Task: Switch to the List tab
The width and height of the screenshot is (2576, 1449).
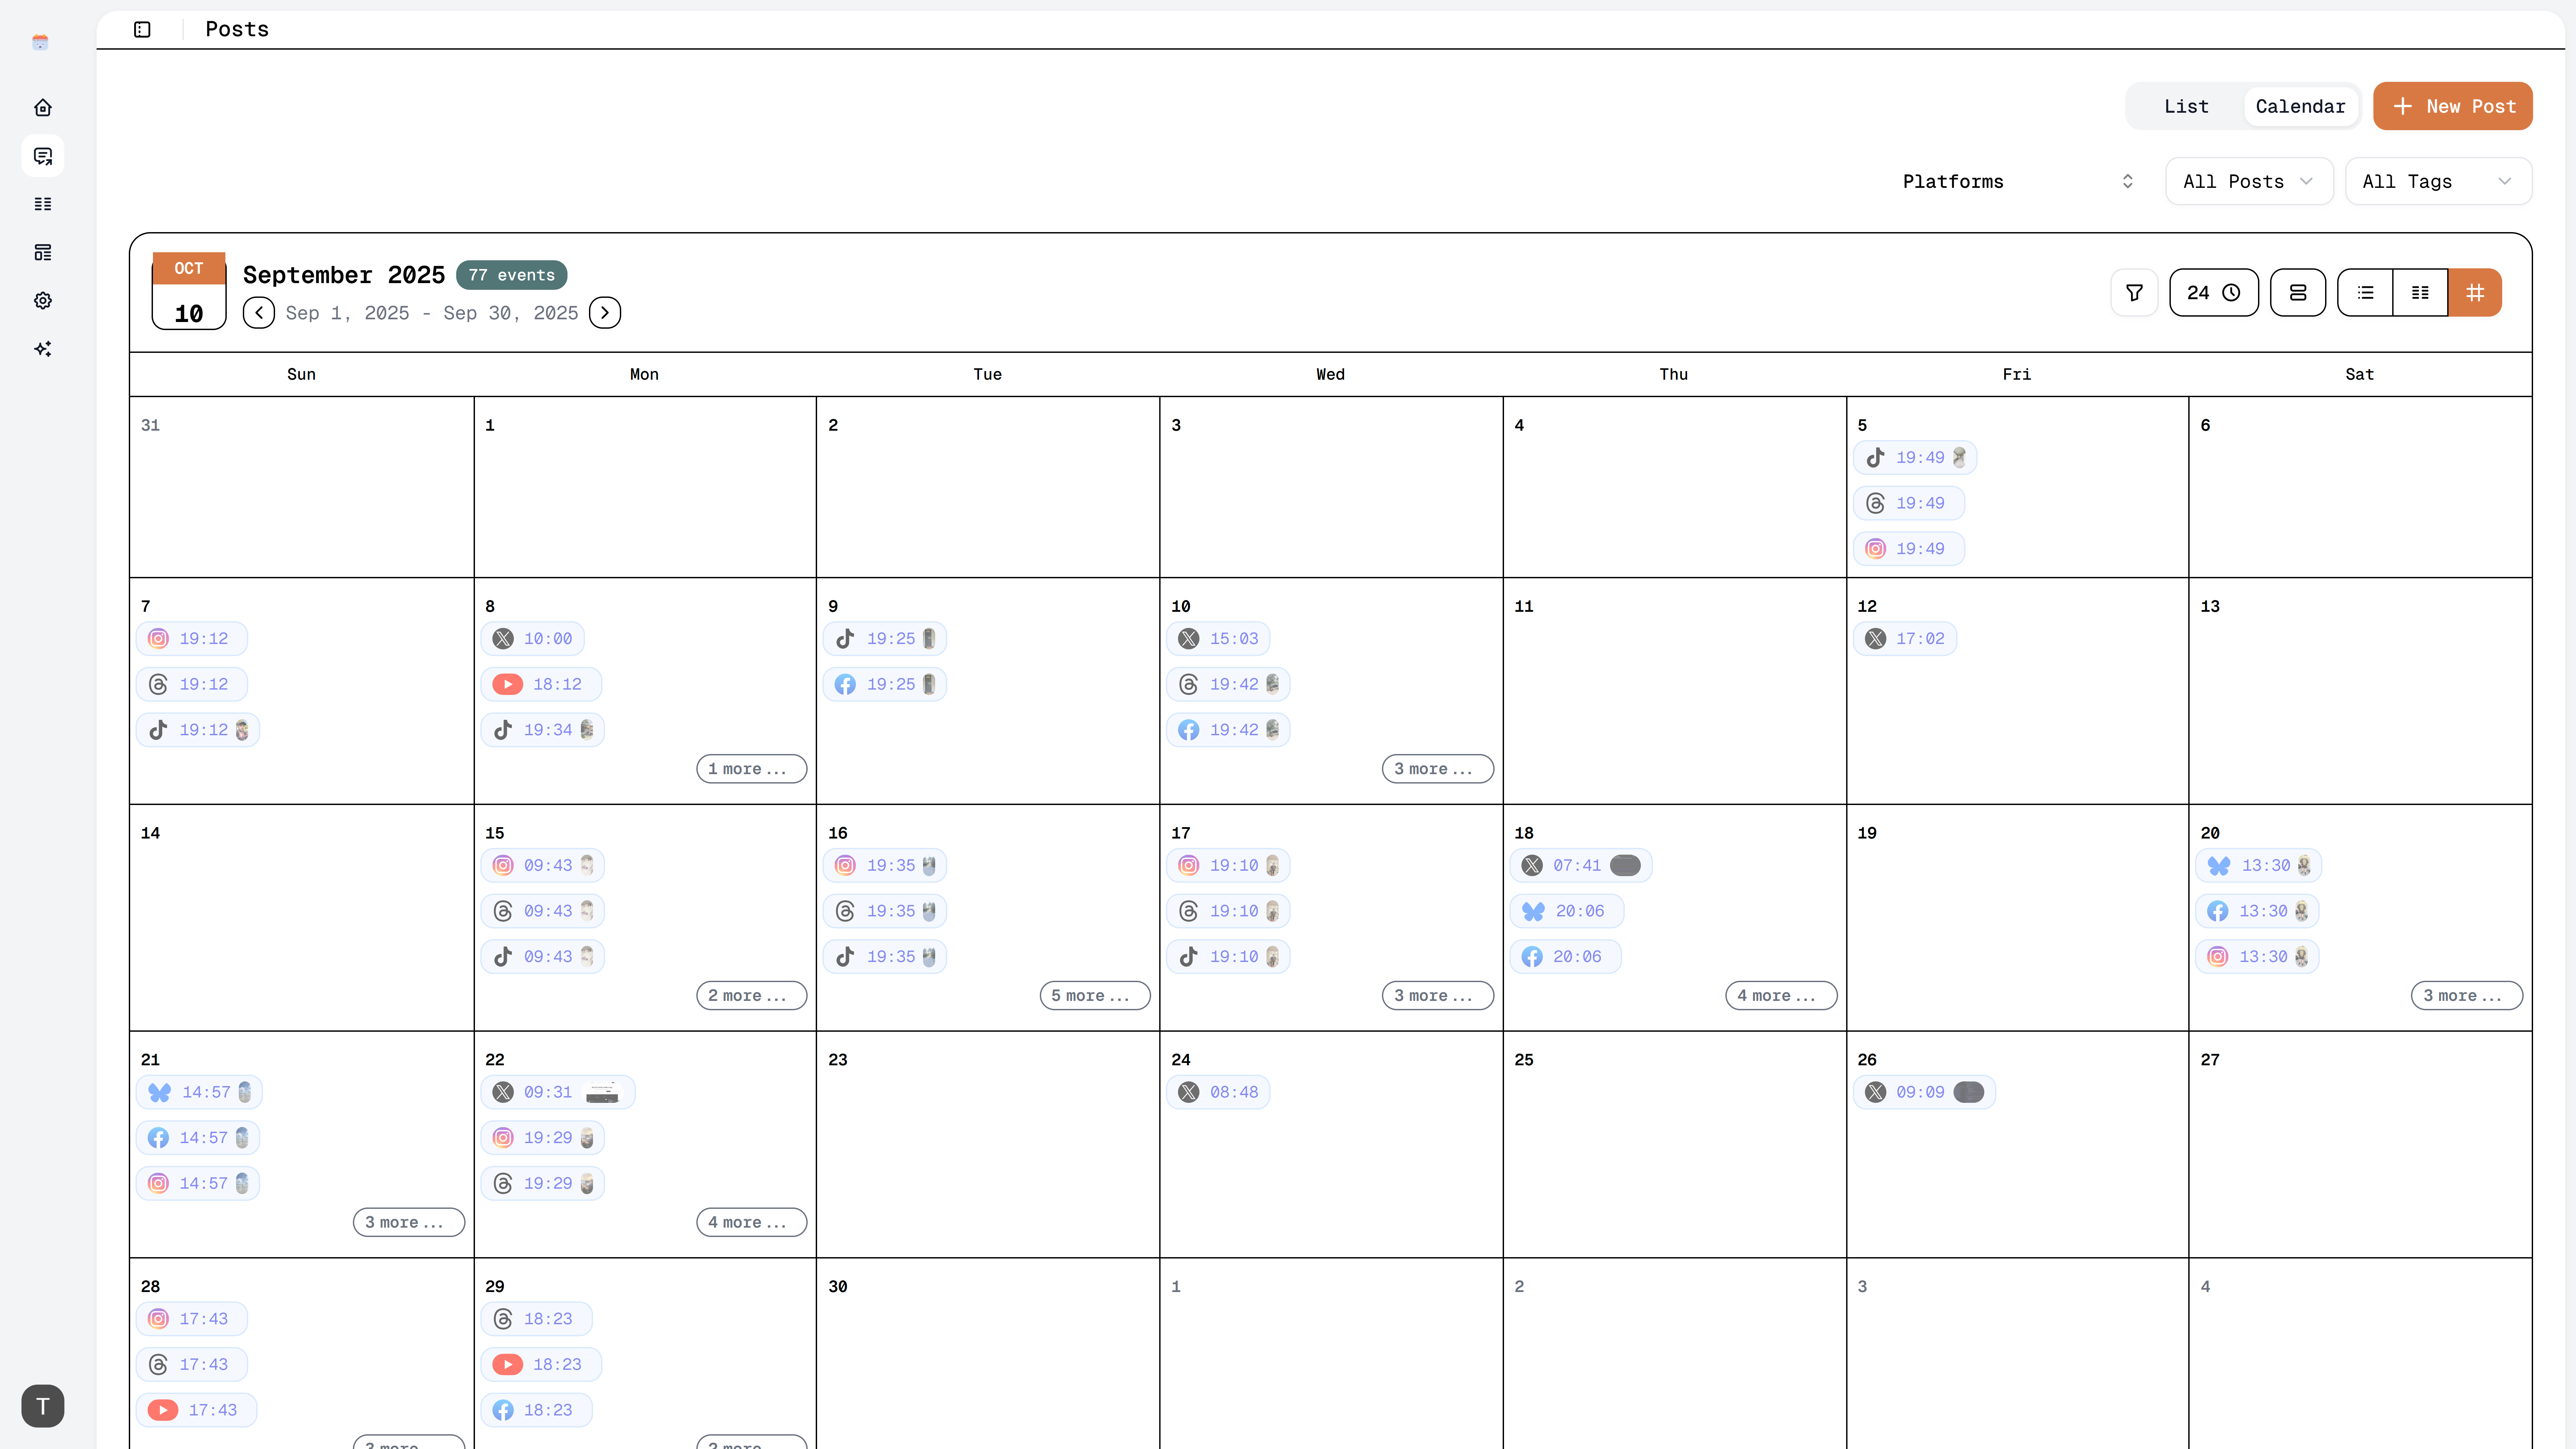Action: tap(2186, 106)
